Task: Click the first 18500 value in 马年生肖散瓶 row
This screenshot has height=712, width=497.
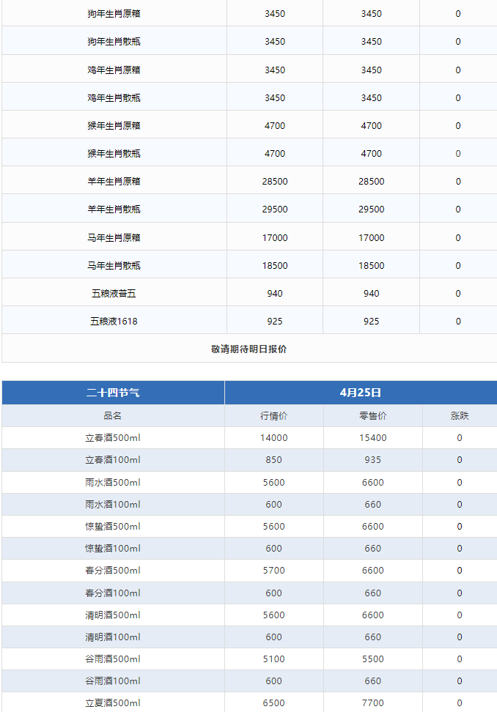Action: (275, 266)
